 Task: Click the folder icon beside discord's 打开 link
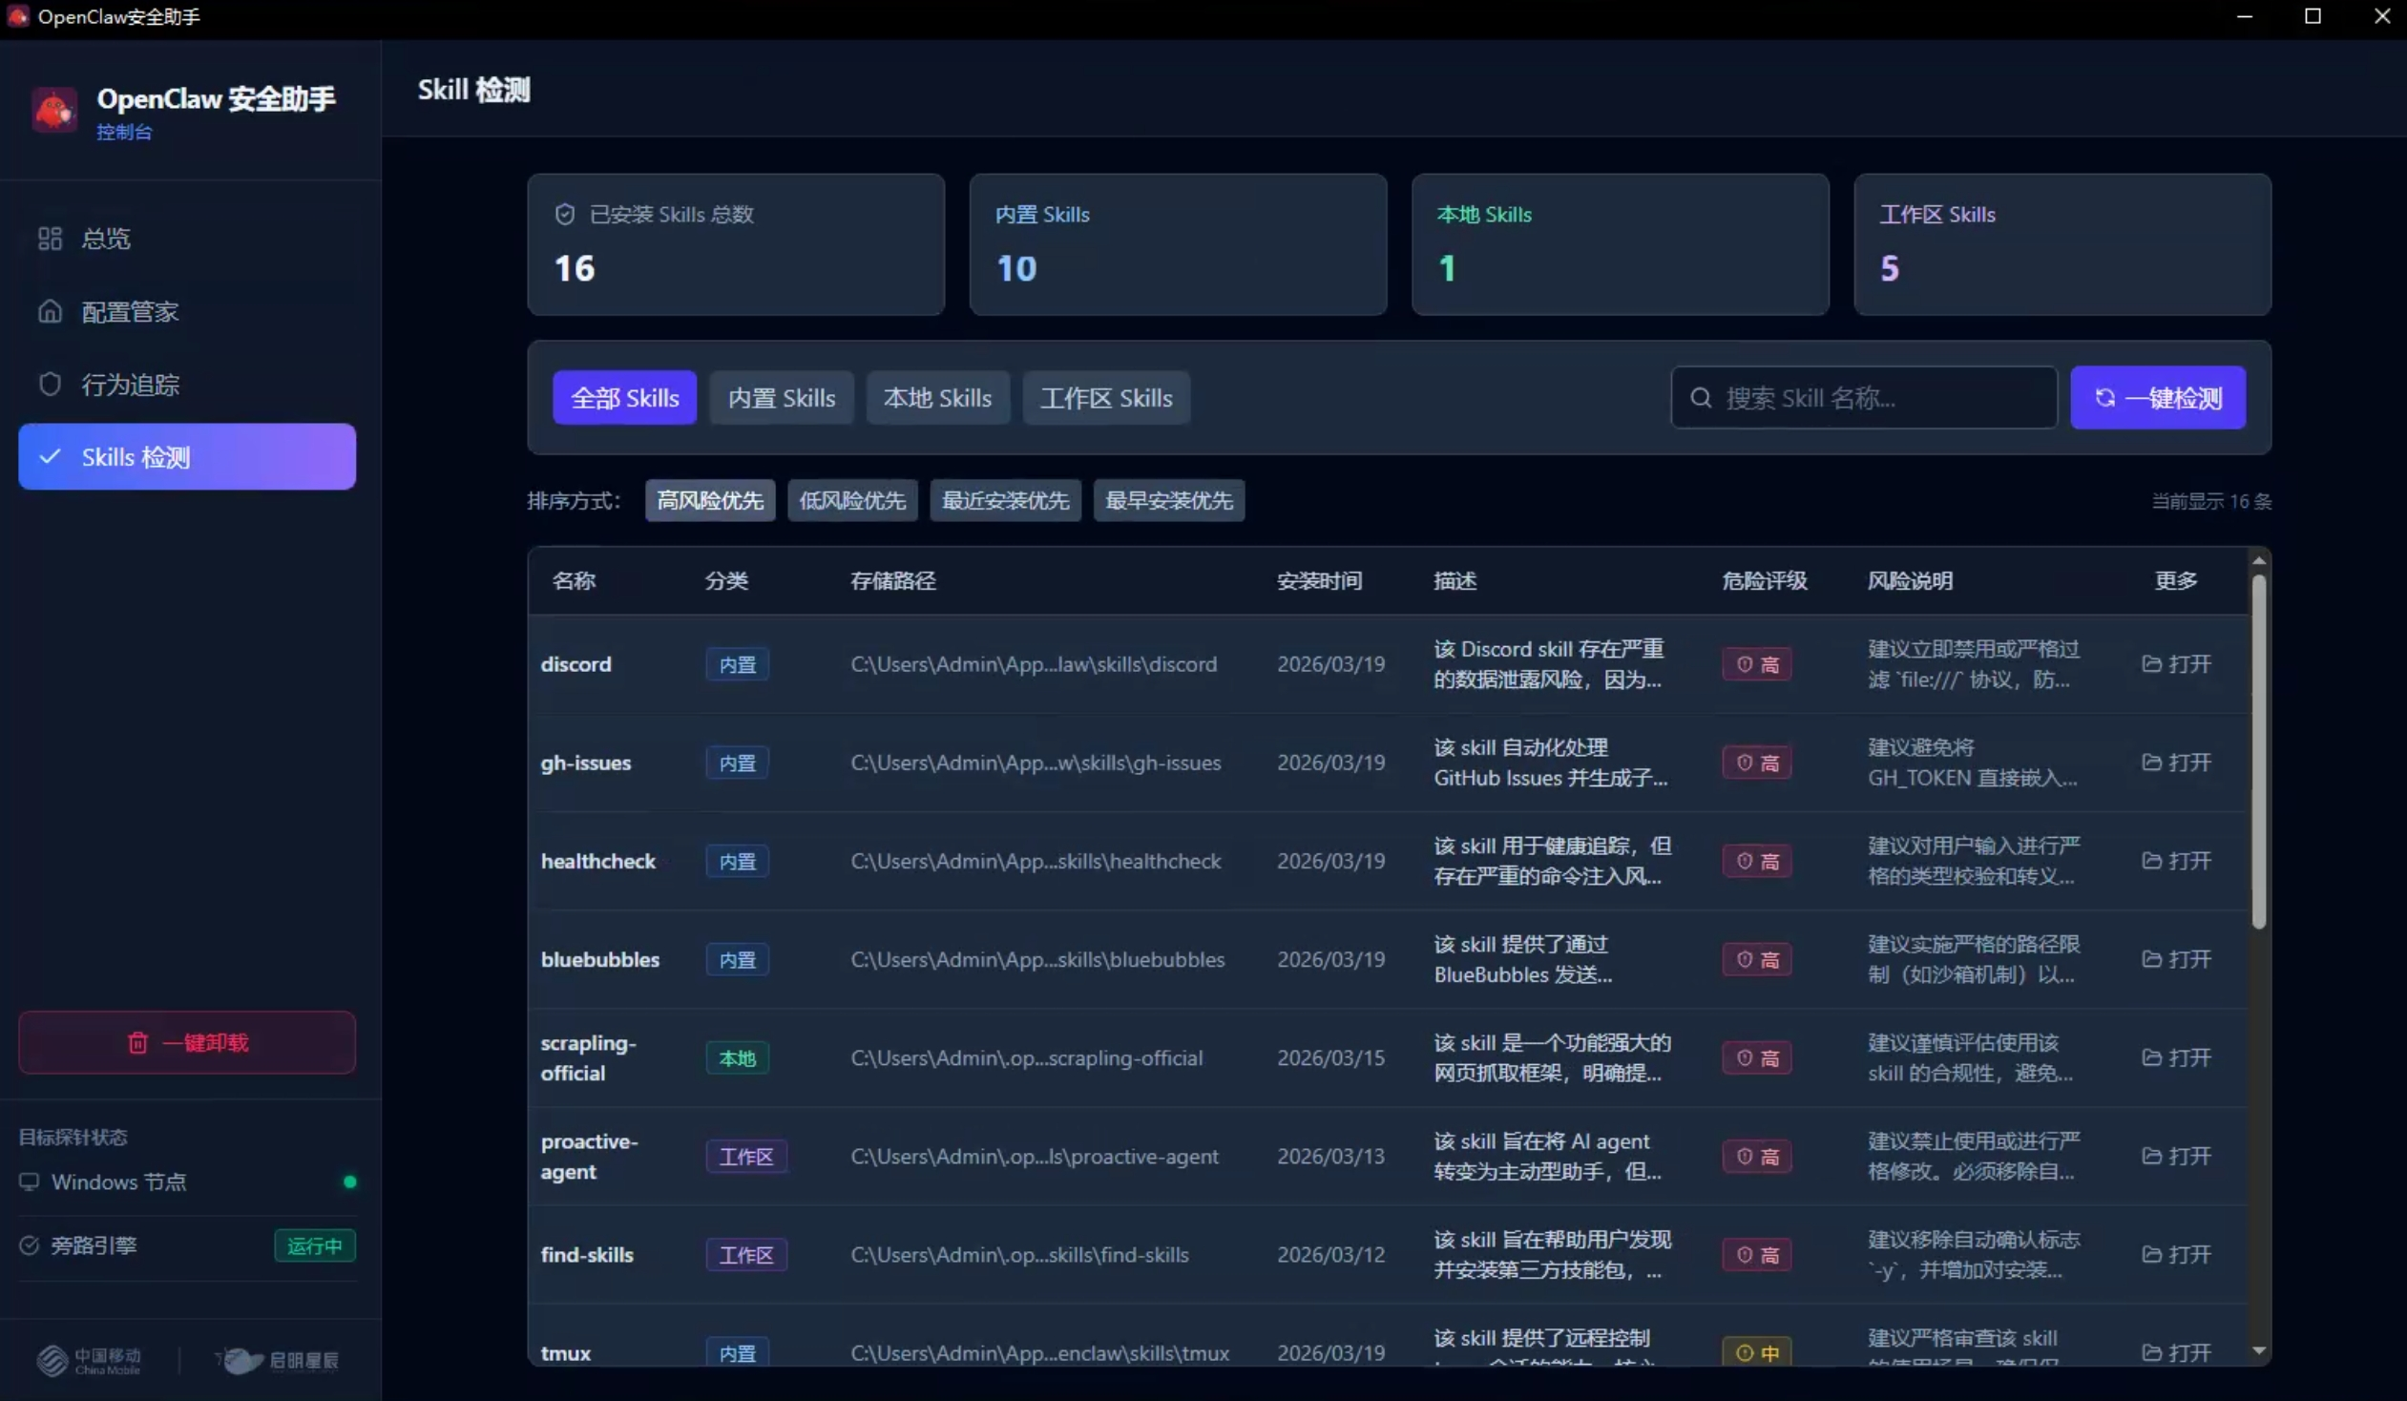2152,663
